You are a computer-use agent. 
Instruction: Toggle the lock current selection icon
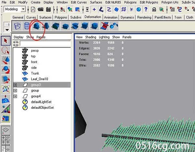point(154,9)
